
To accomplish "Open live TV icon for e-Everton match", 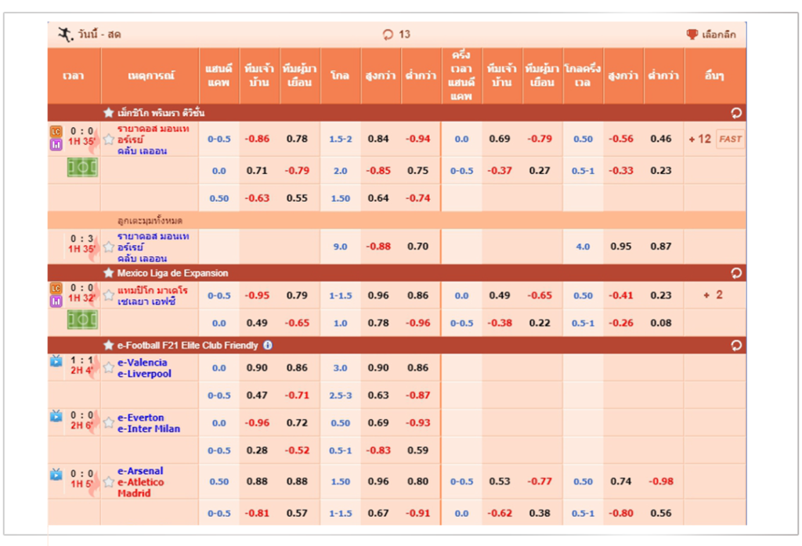I will click(56, 415).
